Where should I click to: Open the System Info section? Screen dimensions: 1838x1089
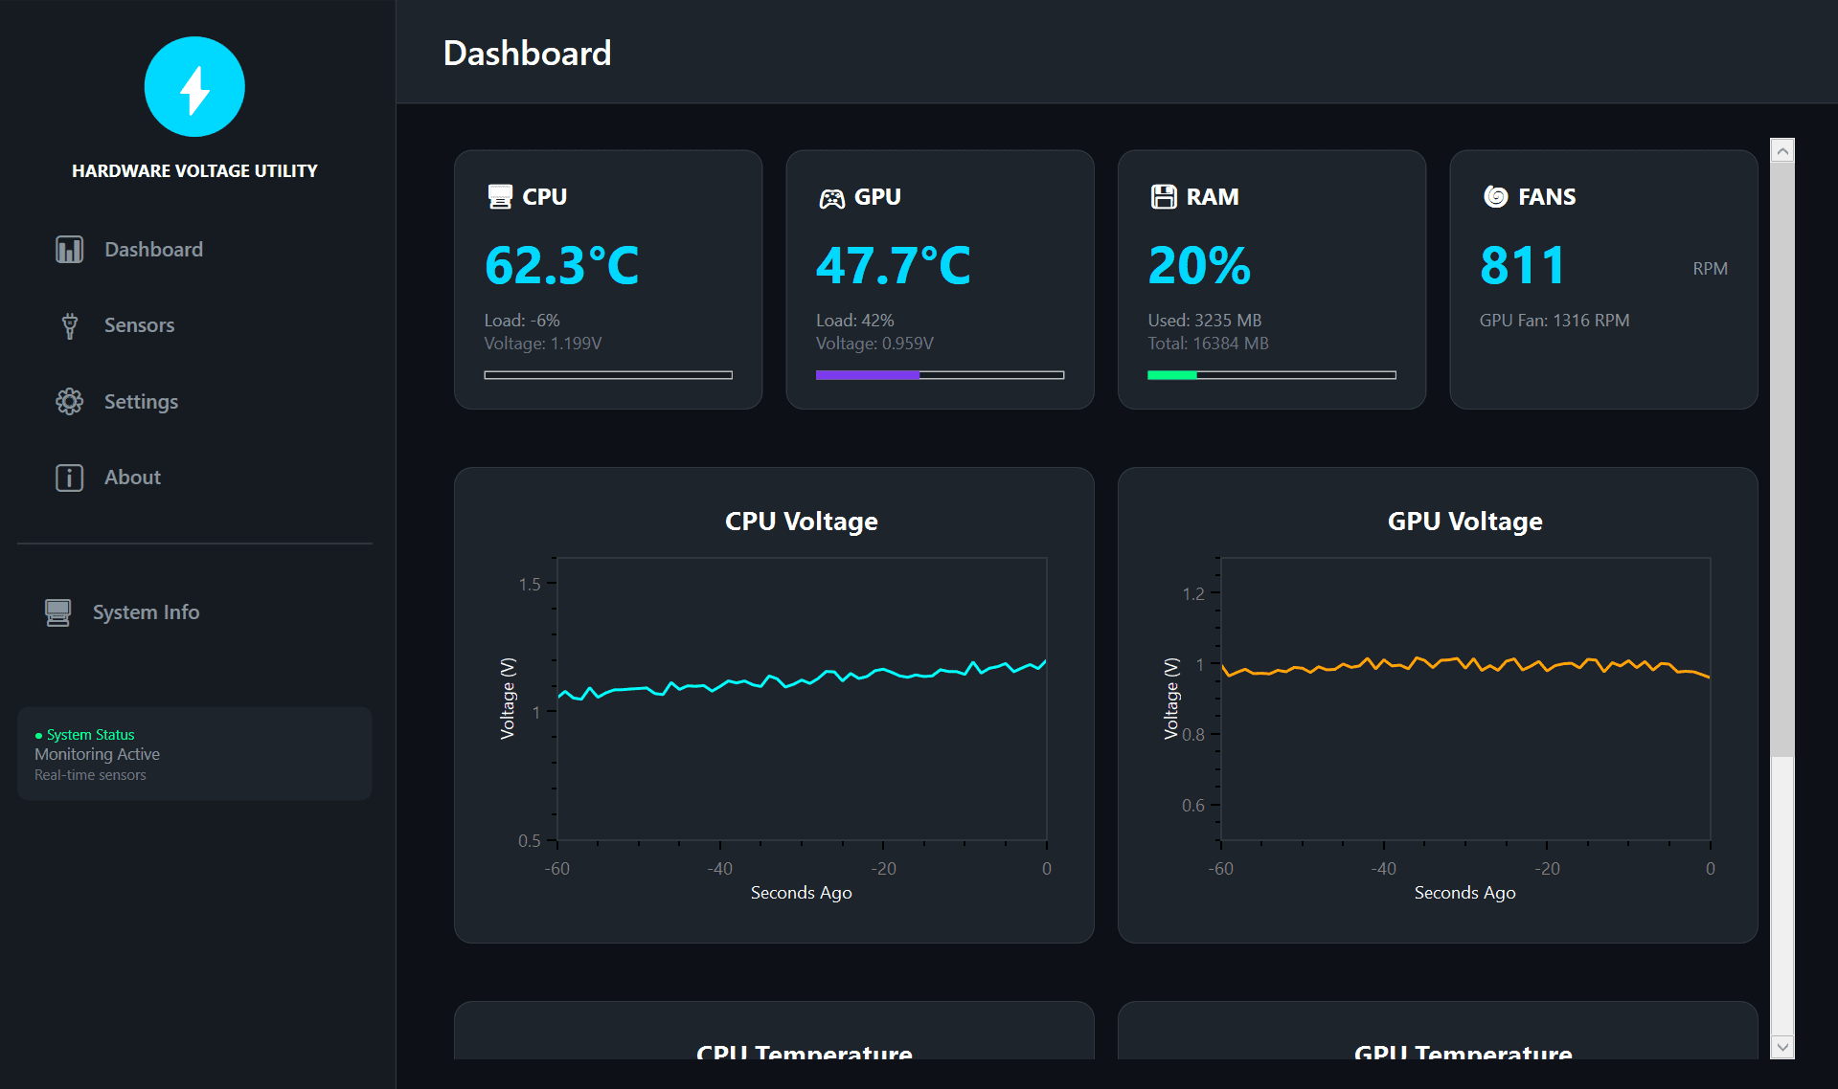pyautogui.click(x=194, y=612)
